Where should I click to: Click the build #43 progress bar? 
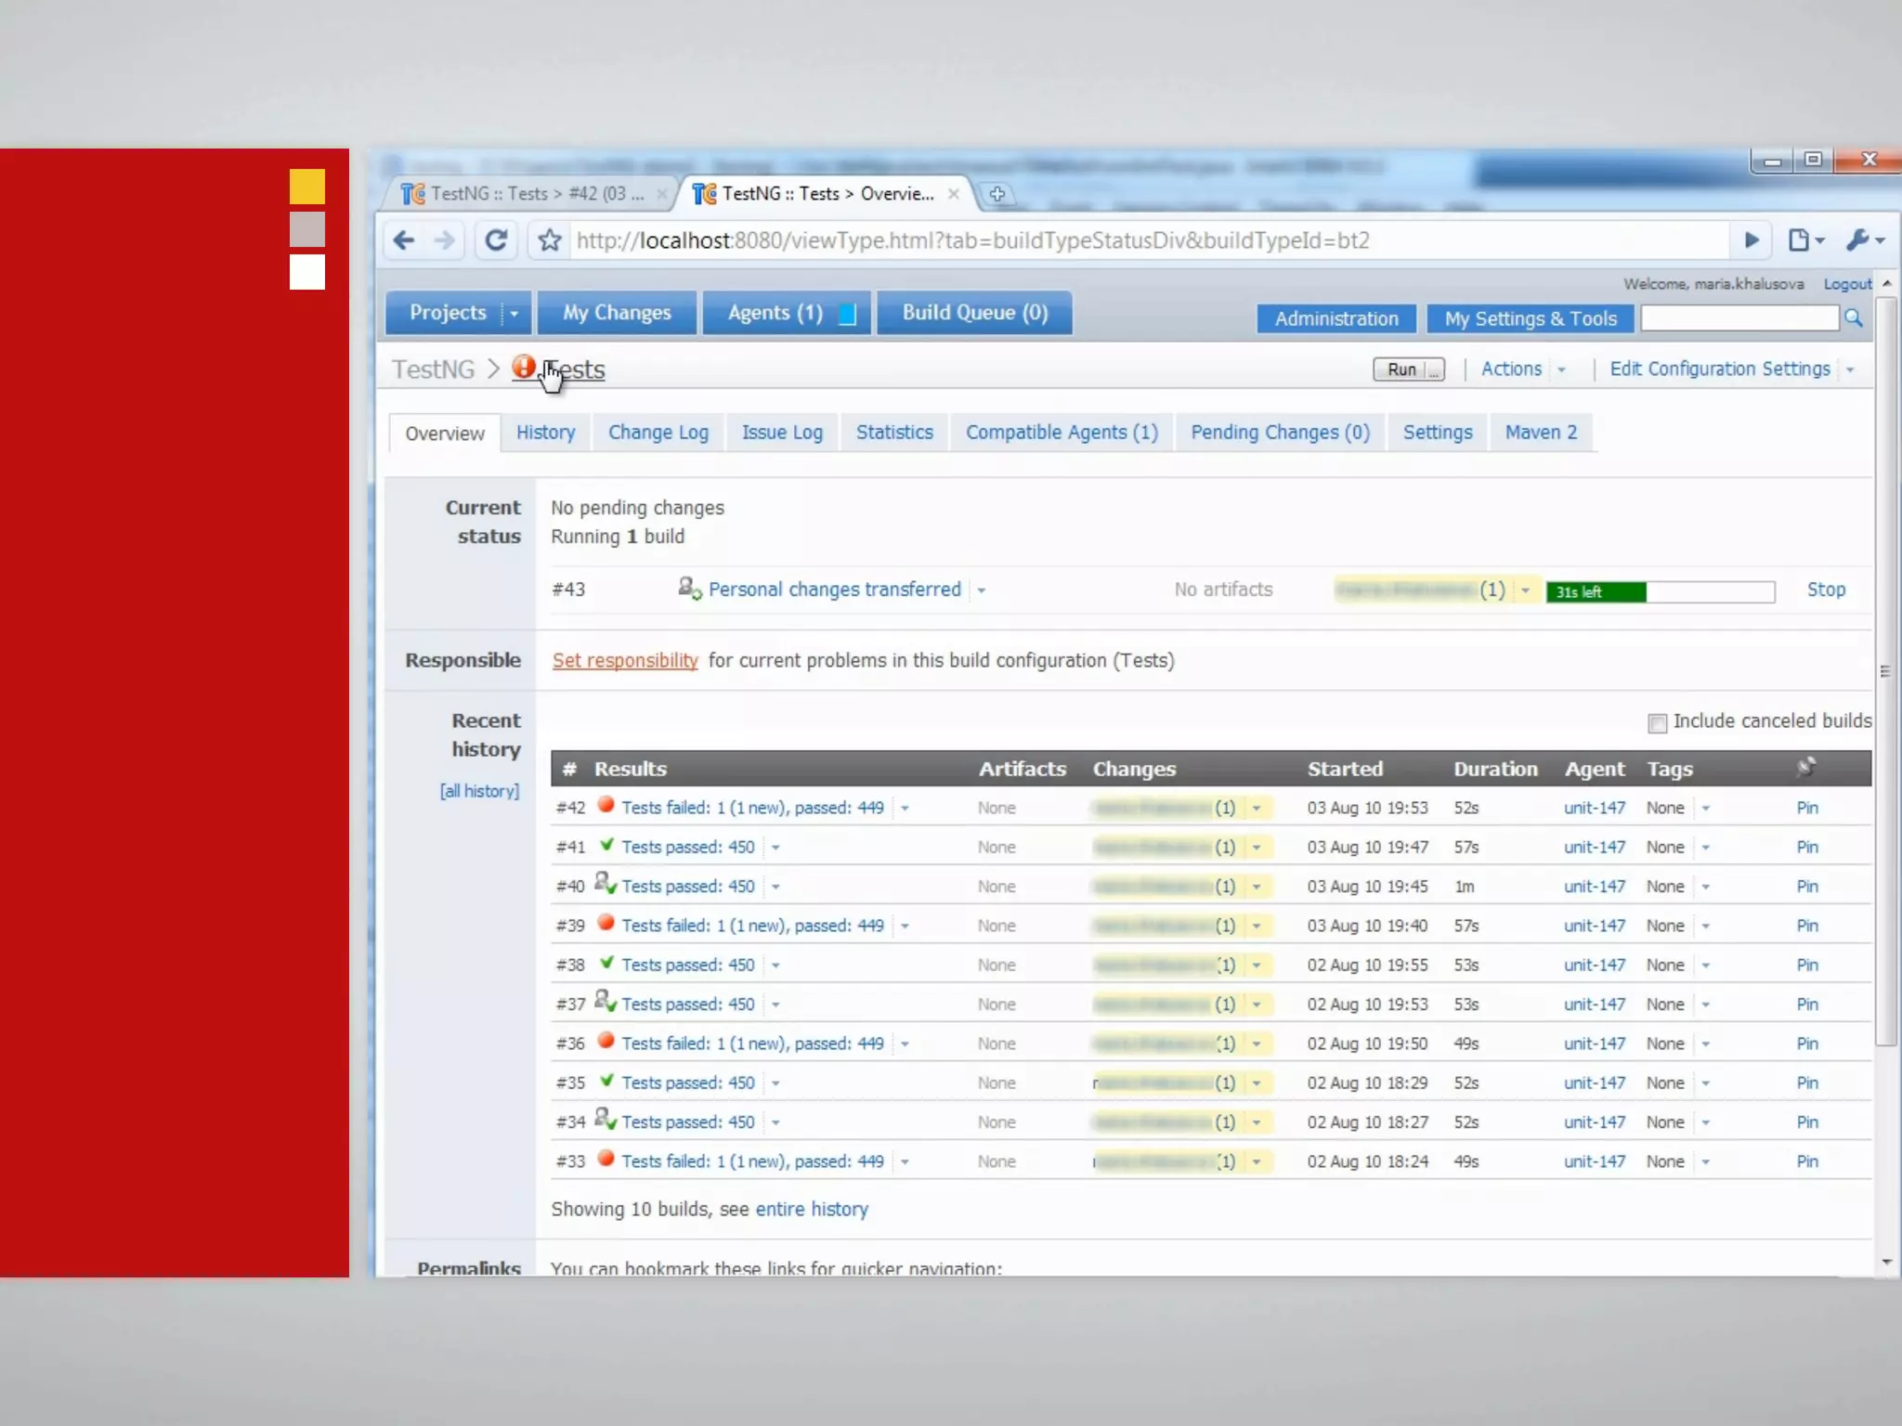[x=1660, y=591]
